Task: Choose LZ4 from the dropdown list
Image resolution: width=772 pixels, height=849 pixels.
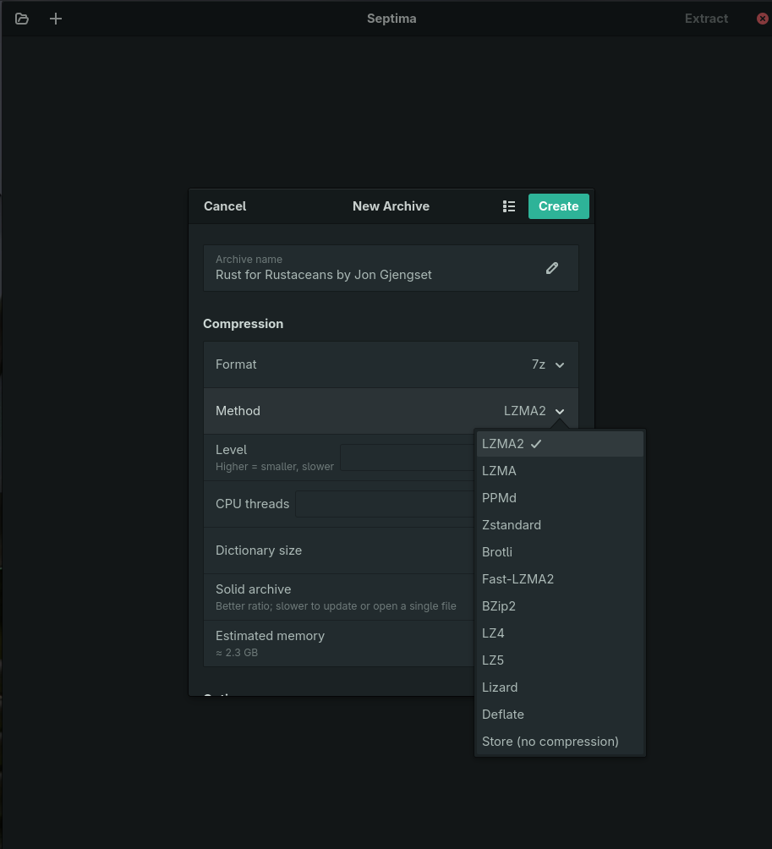Action: coord(560,633)
